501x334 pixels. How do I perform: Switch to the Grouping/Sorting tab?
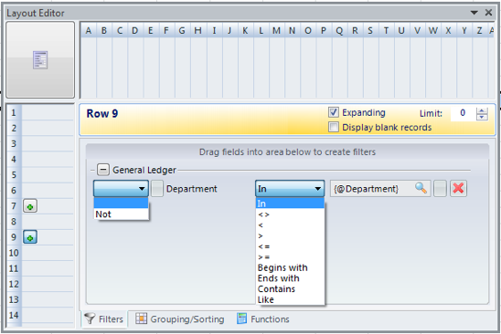pyautogui.click(x=179, y=318)
